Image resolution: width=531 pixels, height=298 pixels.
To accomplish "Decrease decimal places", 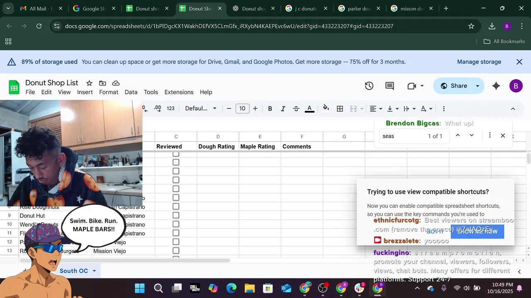I will point(145,108).
